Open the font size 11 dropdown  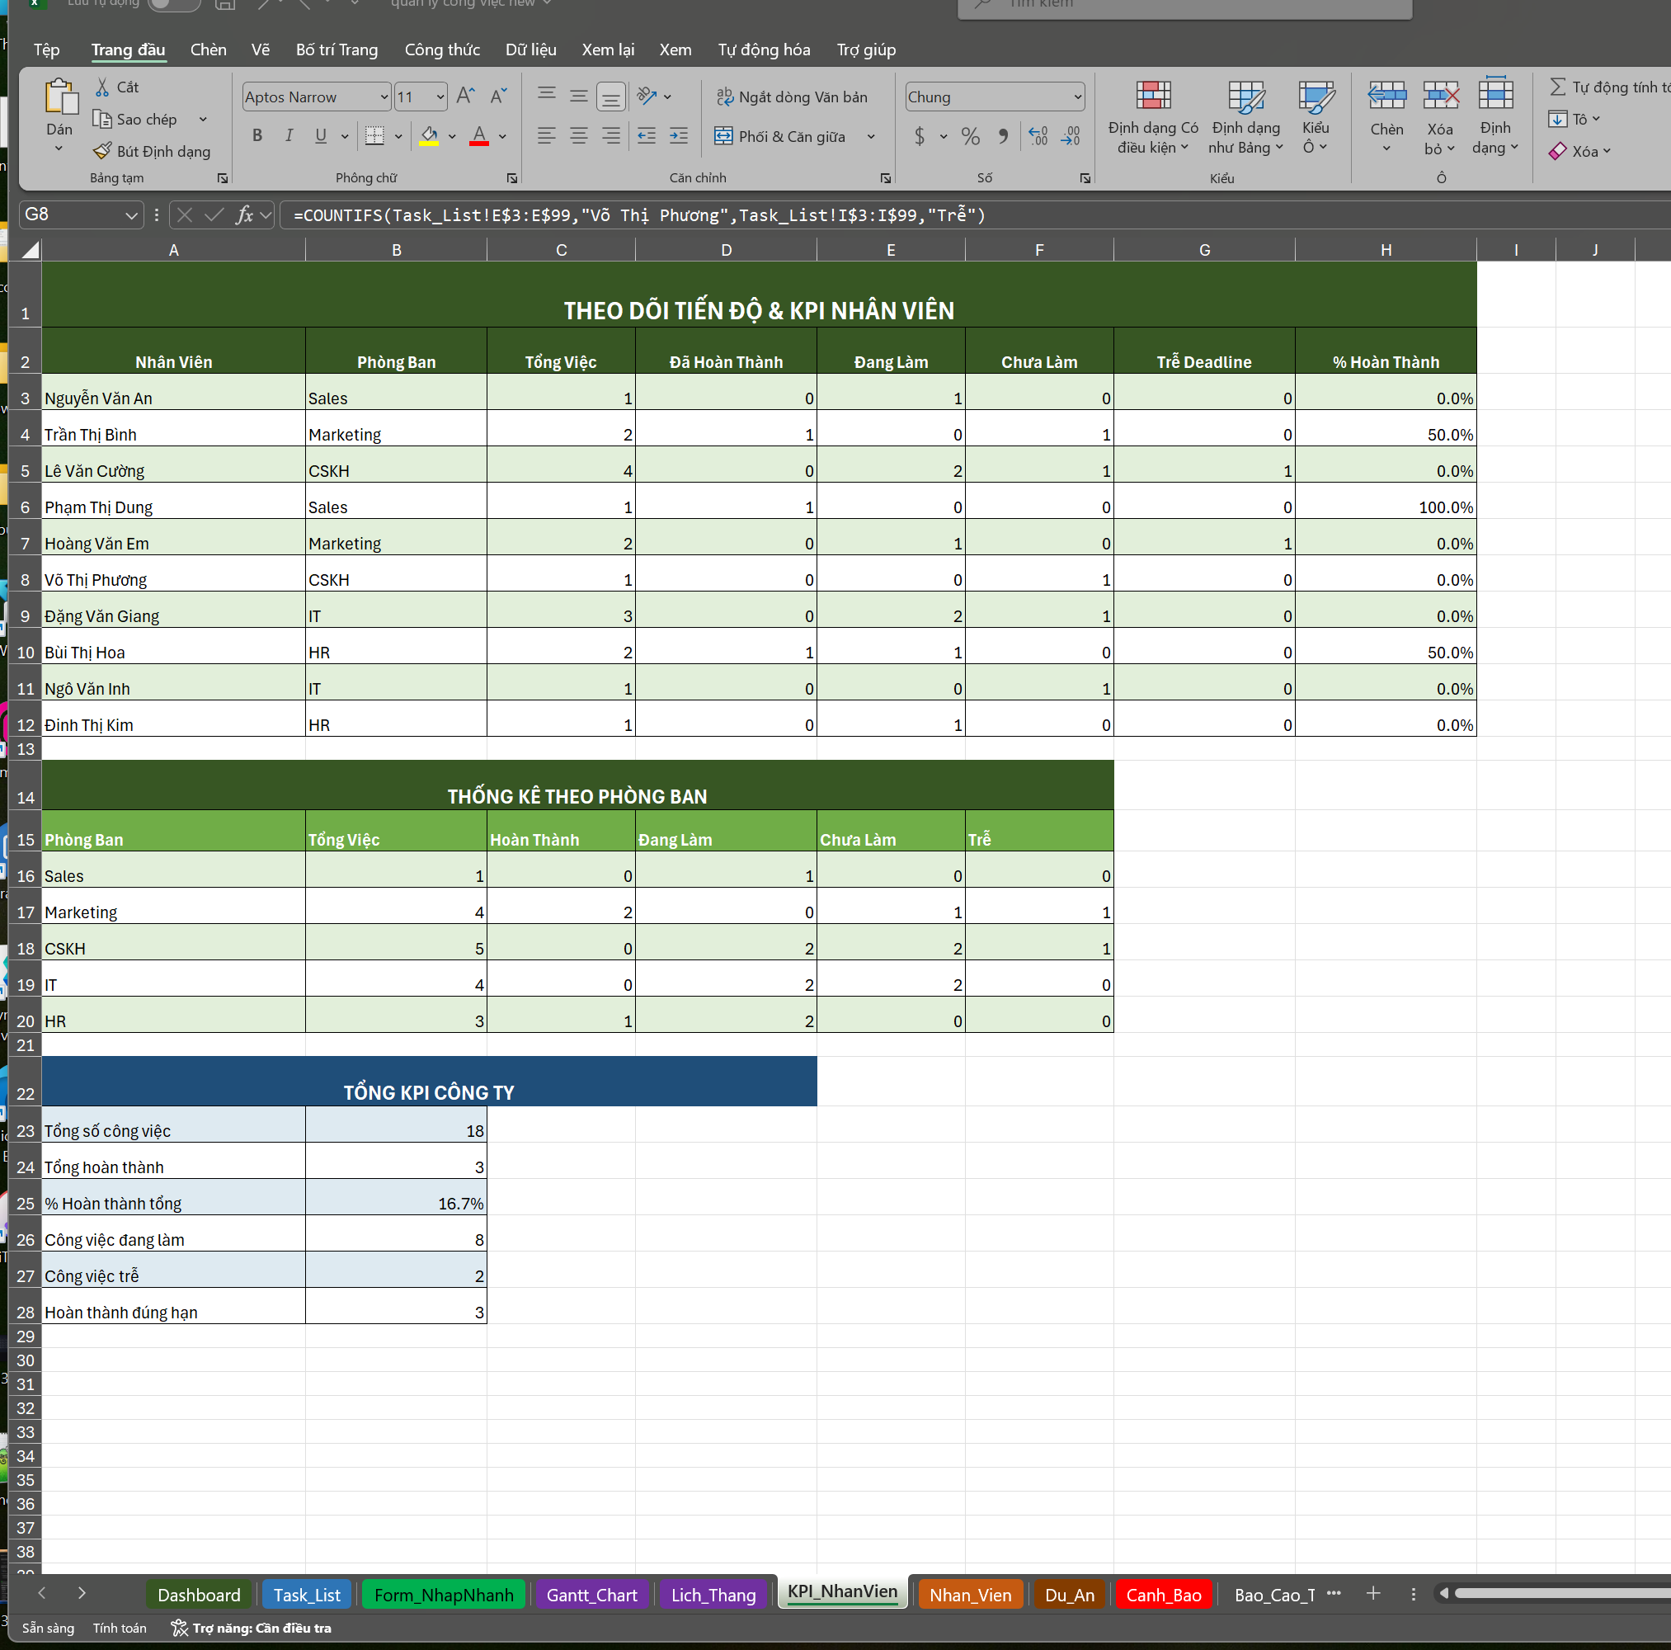[x=440, y=97]
